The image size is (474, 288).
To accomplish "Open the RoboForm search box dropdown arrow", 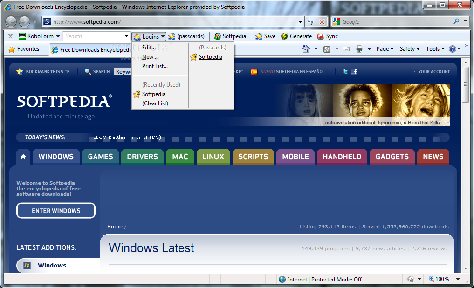I will pyautogui.click(x=126, y=36).
